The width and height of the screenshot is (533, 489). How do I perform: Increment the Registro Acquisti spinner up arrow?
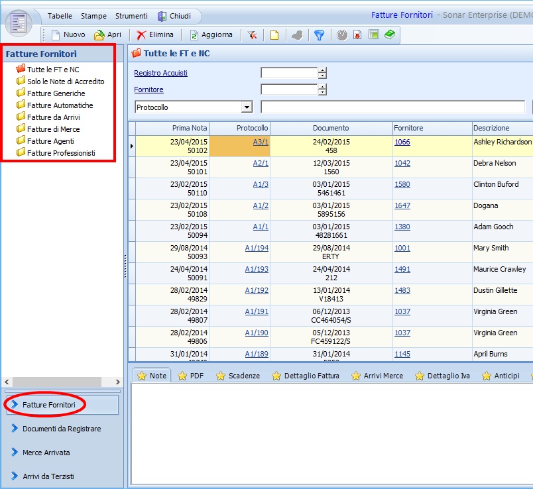click(x=322, y=70)
